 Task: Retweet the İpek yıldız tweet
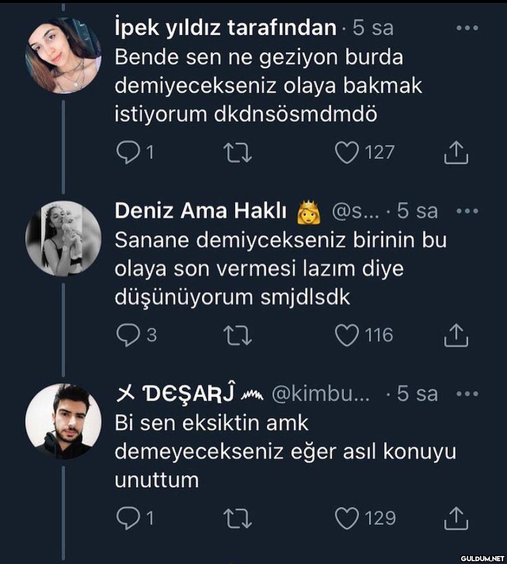pos(237,153)
